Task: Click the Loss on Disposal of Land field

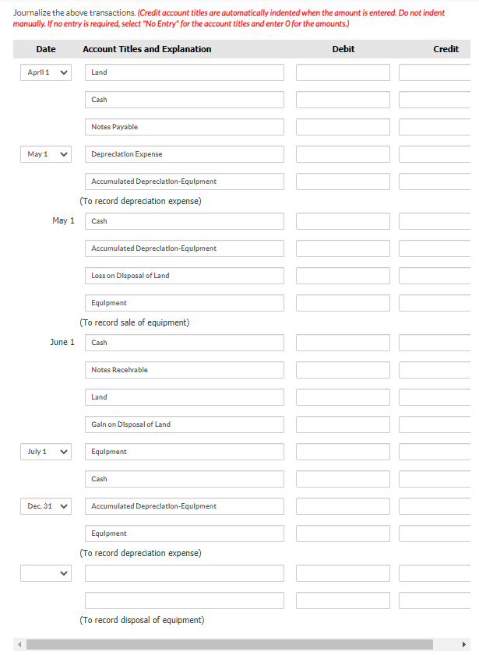Action: [184, 275]
